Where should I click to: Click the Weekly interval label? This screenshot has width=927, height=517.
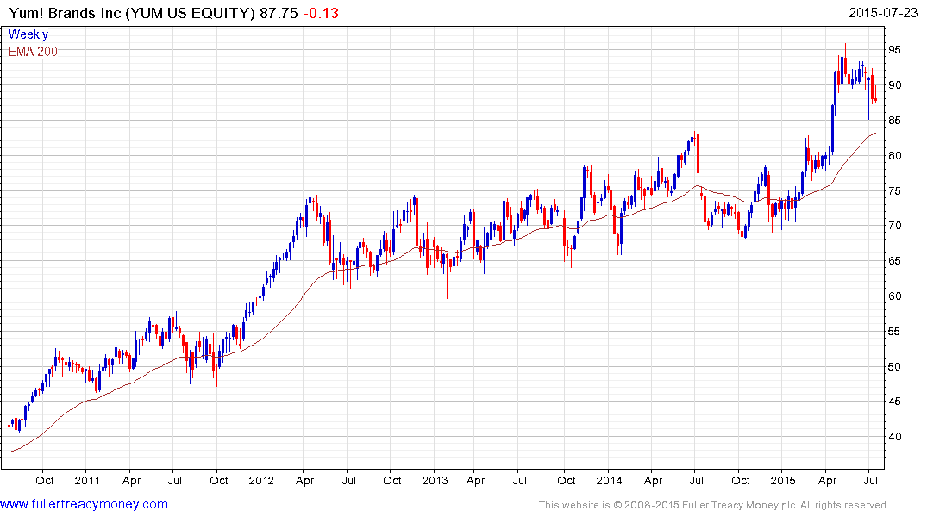coord(28,34)
